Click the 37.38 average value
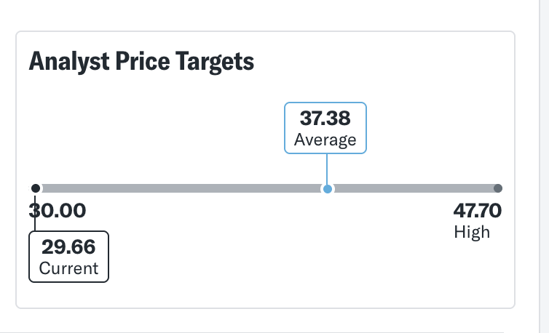 (x=325, y=118)
